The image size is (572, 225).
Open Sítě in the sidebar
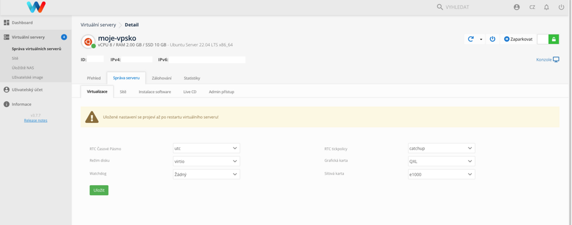15,58
